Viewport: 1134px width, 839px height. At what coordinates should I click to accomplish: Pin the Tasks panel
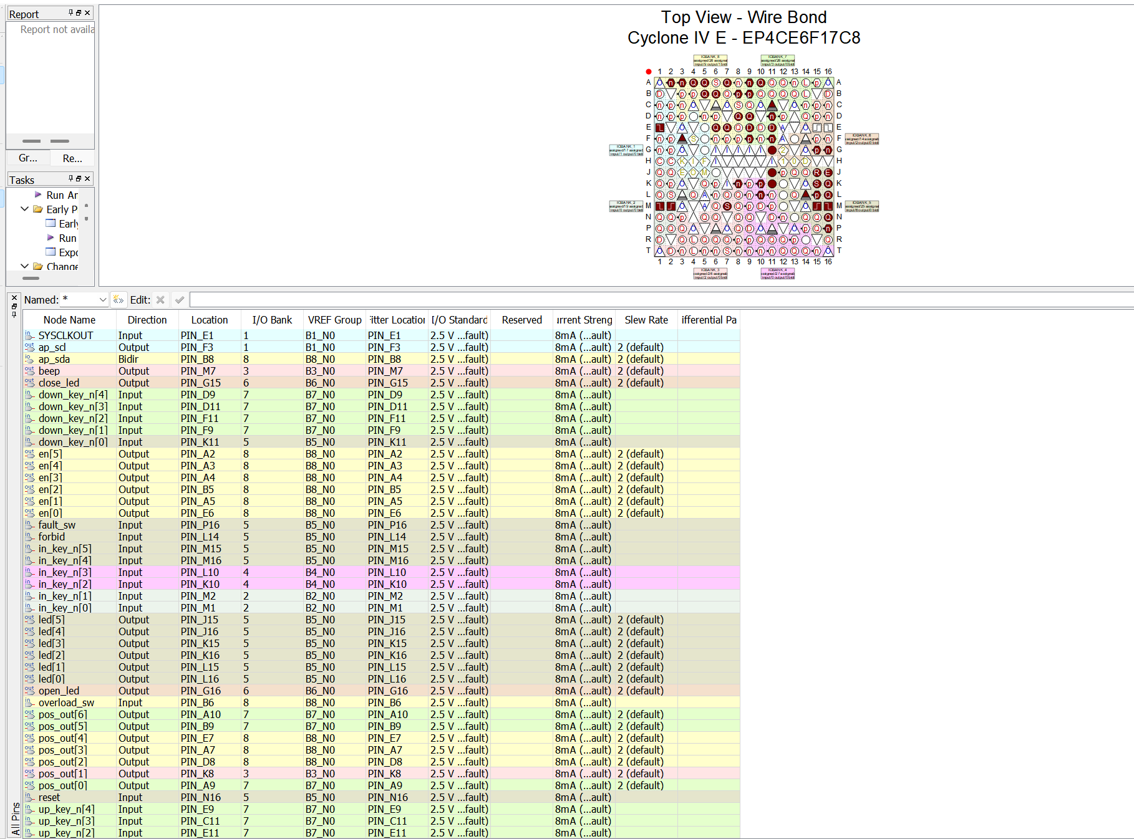tap(71, 178)
